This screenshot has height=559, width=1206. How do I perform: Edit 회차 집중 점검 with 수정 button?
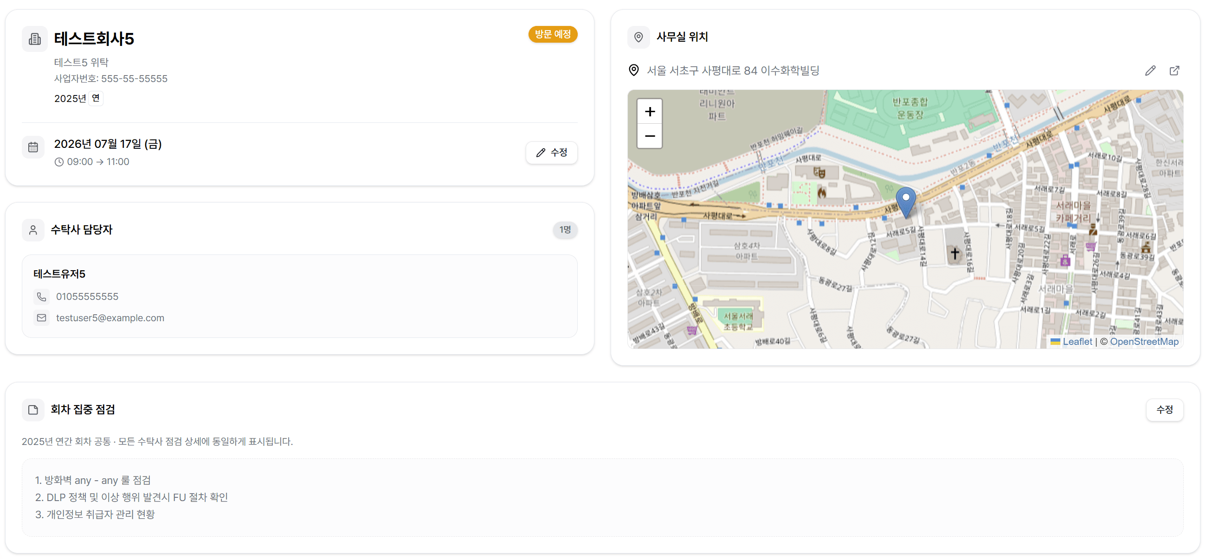(x=1164, y=410)
